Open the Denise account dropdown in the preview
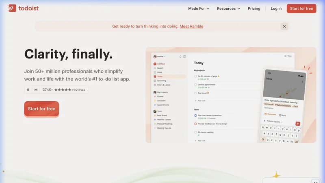The width and height of the screenshot is (325, 183). point(160,57)
